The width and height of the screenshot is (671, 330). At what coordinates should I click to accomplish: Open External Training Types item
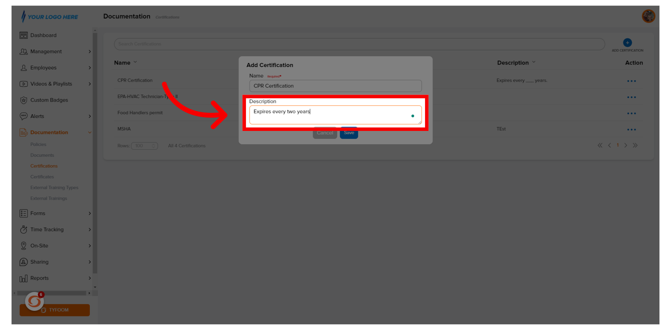pos(54,188)
